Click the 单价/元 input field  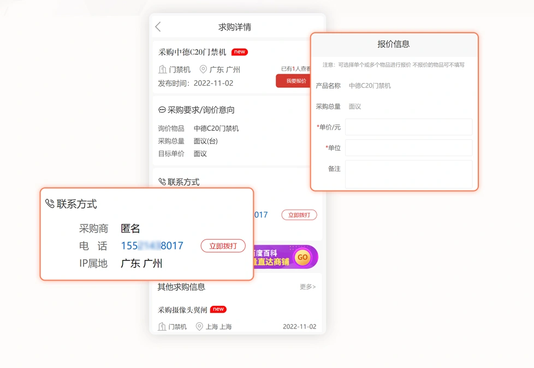[408, 127]
